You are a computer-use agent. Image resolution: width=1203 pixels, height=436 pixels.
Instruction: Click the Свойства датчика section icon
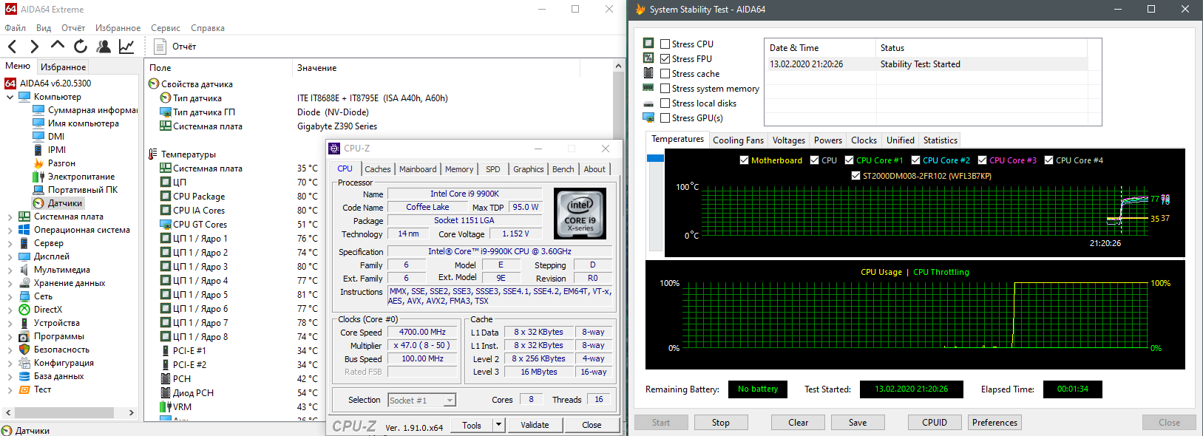(x=154, y=84)
